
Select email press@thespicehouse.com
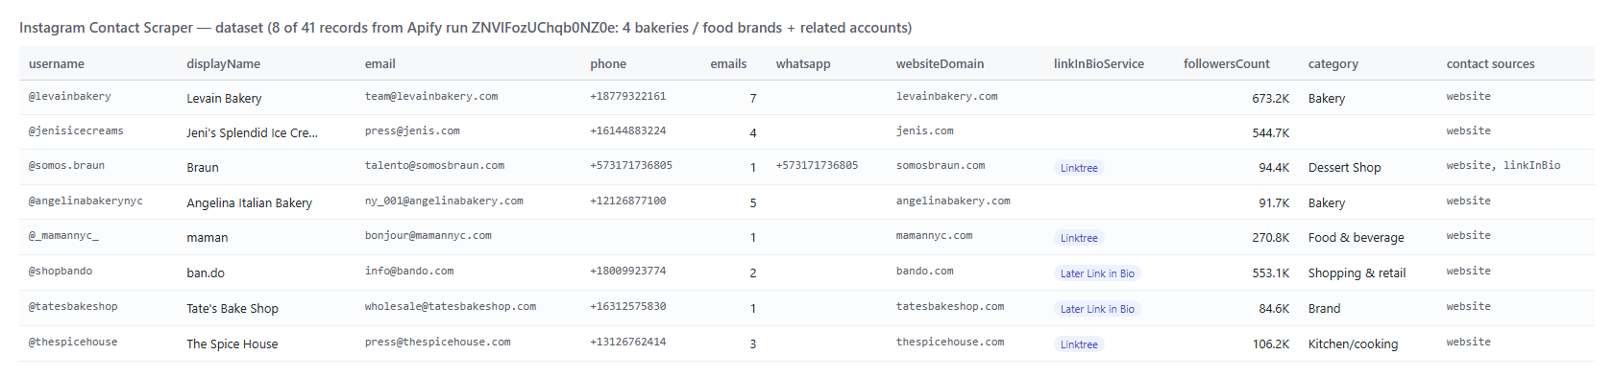438,343
